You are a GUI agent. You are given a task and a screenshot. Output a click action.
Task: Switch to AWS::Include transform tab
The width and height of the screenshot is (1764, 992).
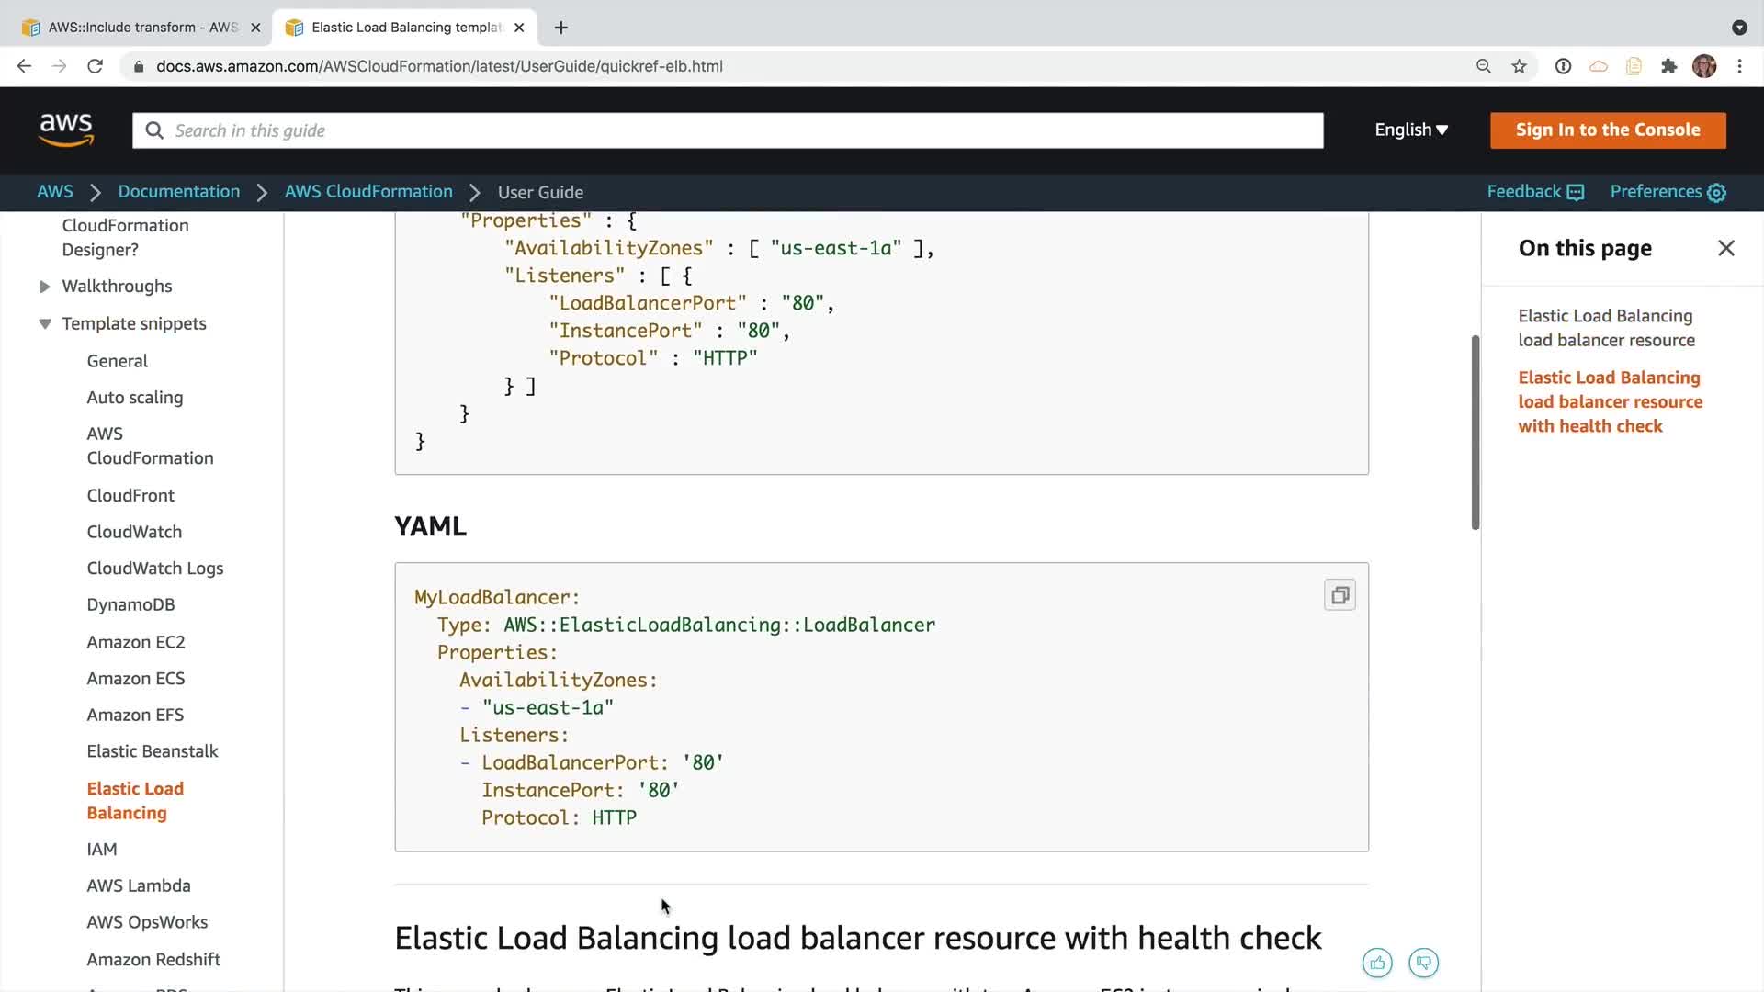pyautogui.click(x=138, y=28)
